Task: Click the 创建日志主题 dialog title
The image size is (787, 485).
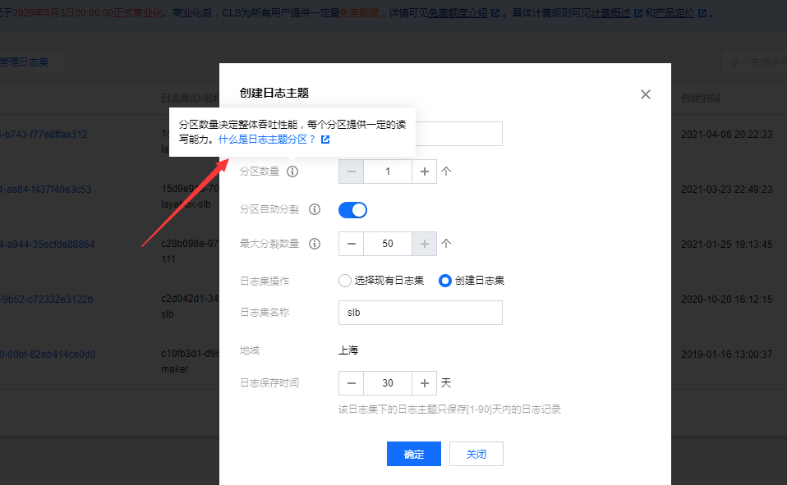Action: pyautogui.click(x=274, y=93)
